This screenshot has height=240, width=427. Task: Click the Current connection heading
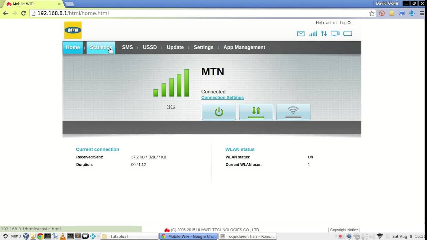point(97,149)
